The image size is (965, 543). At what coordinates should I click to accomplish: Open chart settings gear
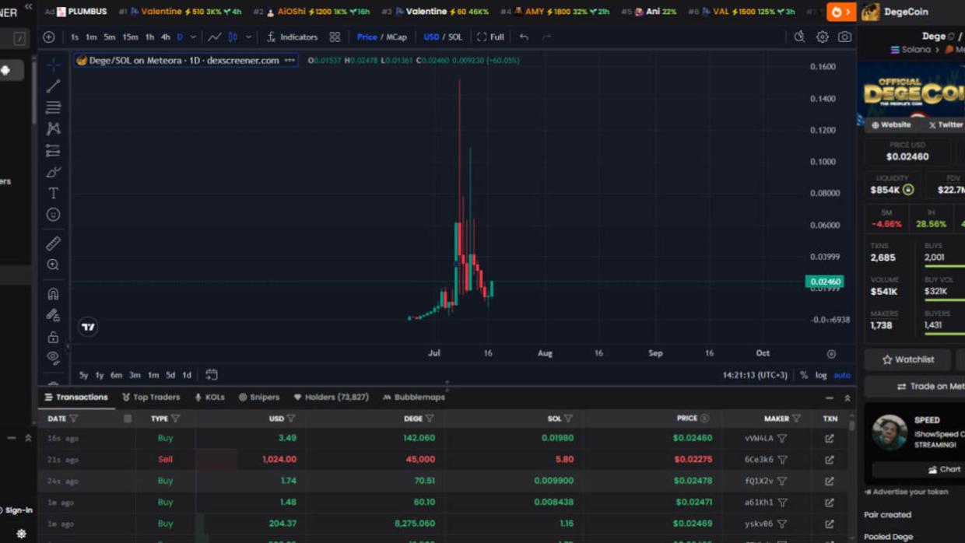[x=822, y=37]
